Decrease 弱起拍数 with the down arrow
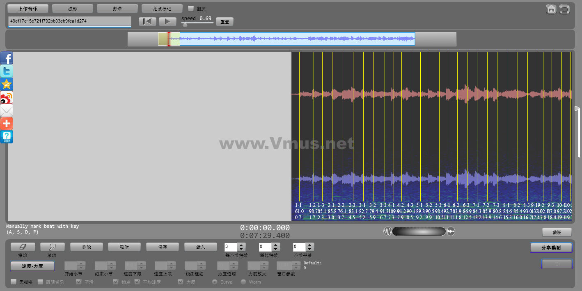Image resolution: width=582 pixels, height=291 pixels. tap(276, 249)
